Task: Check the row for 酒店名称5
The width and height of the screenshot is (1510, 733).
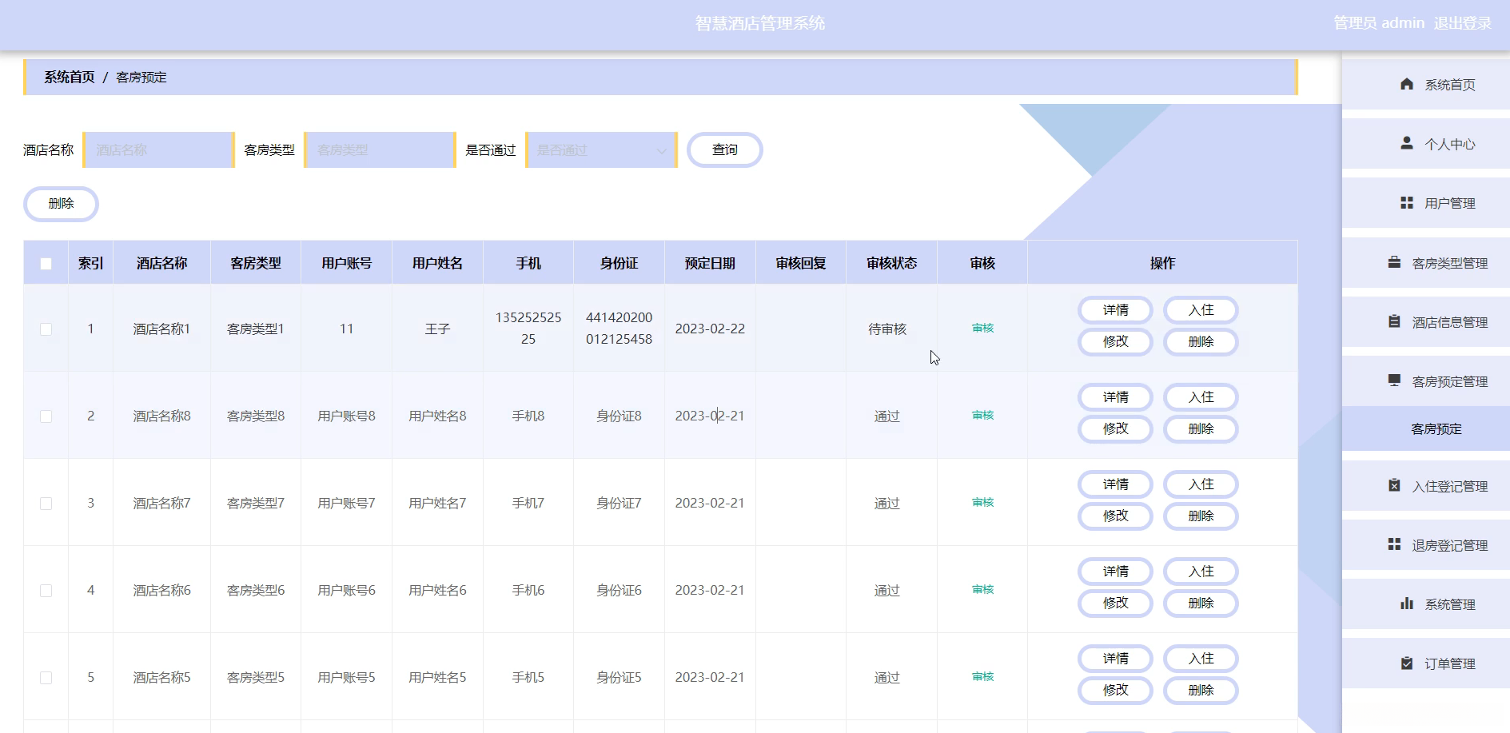Action: [x=46, y=678]
